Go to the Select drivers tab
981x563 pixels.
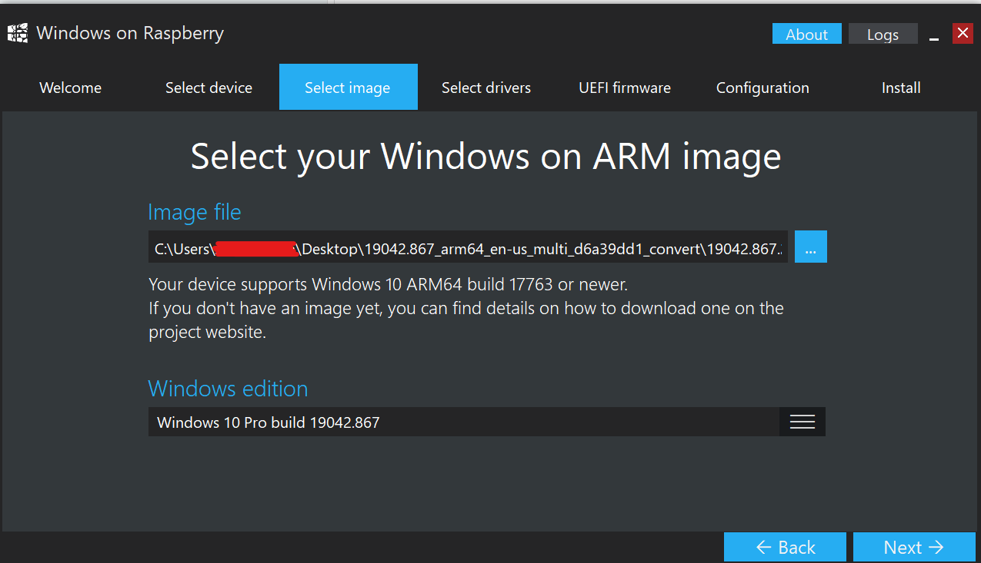486,88
